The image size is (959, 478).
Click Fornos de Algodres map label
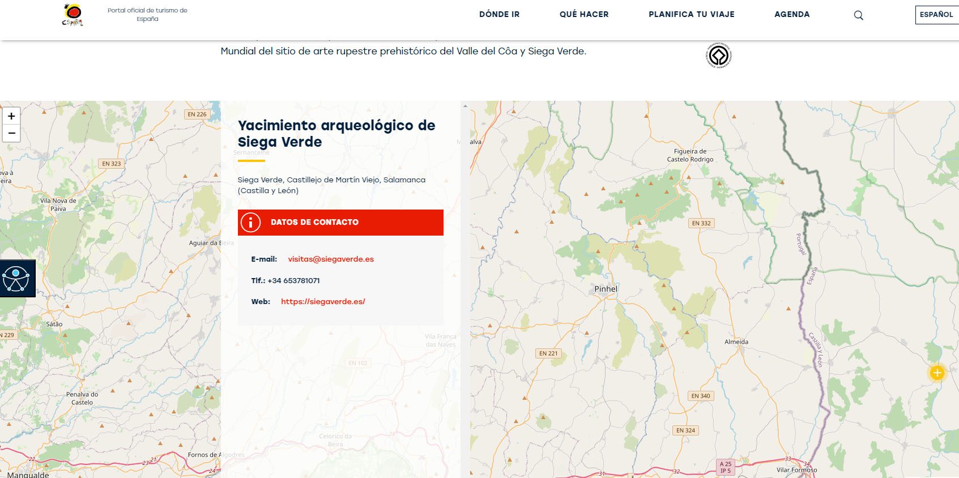click(x=216, y=455)
